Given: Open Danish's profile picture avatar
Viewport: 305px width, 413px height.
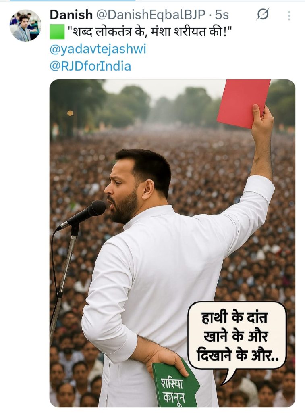Looking at the screenshot, I should 25,25.
